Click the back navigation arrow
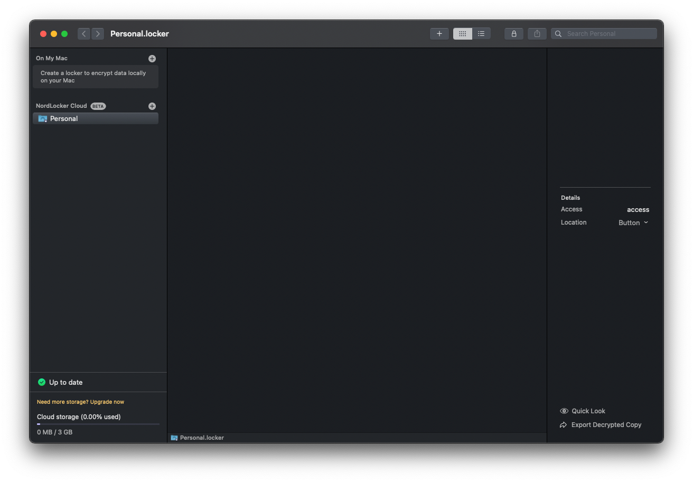 click(x=84, y=34)
